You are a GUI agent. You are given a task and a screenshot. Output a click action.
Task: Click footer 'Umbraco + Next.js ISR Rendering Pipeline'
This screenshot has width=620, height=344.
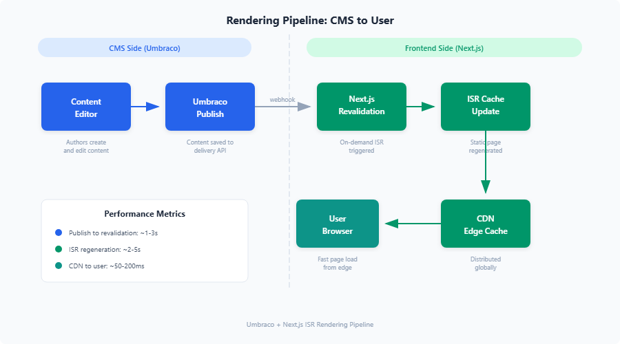click(x=310, y=325)
